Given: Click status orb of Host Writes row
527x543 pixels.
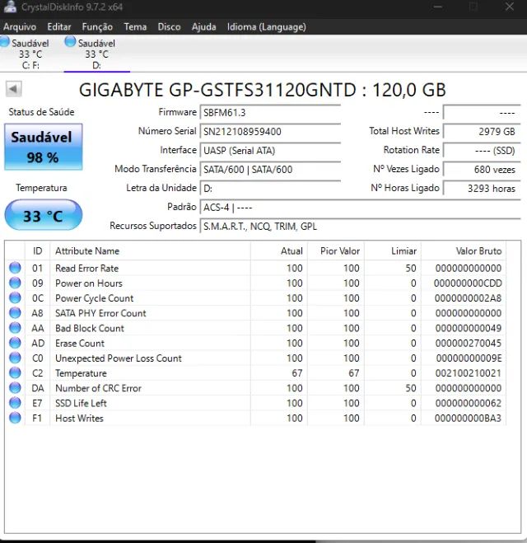Looking at the screenshot, I should pos(15,418).
